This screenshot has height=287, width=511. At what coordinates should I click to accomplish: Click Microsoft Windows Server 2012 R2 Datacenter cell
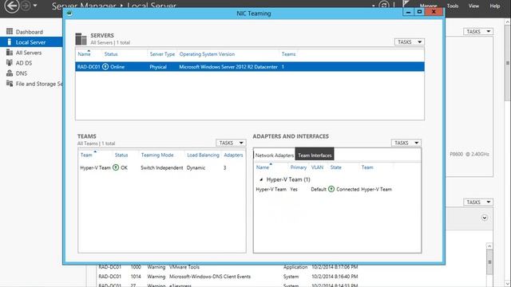coord(228,67)
